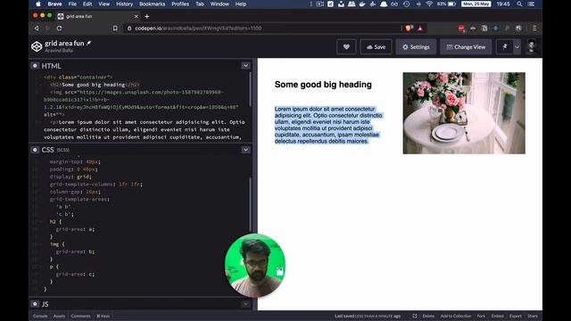The image size is (571, 321).
Task: Click the Wi-Fi status icon
Action: 429,4
